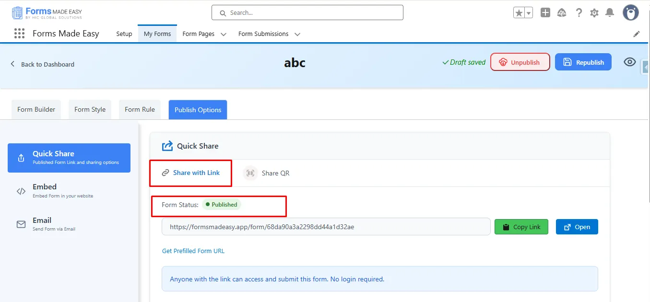Open the Form Submissions tab
The height and width of the screenshot is (302, 650).
[x=263, y=34]
